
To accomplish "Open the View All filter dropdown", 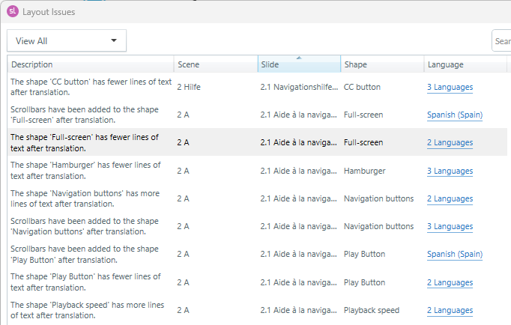I will 67,41.
